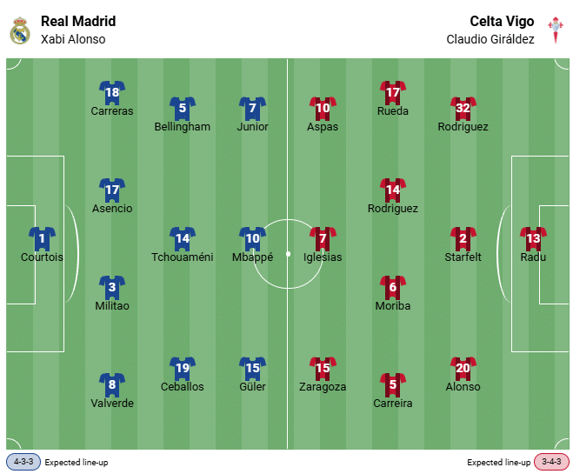The height and width of the screenshot is (474, 573).
Task: Click Güler's number 15 blue shirt
Action: point(252,368)
